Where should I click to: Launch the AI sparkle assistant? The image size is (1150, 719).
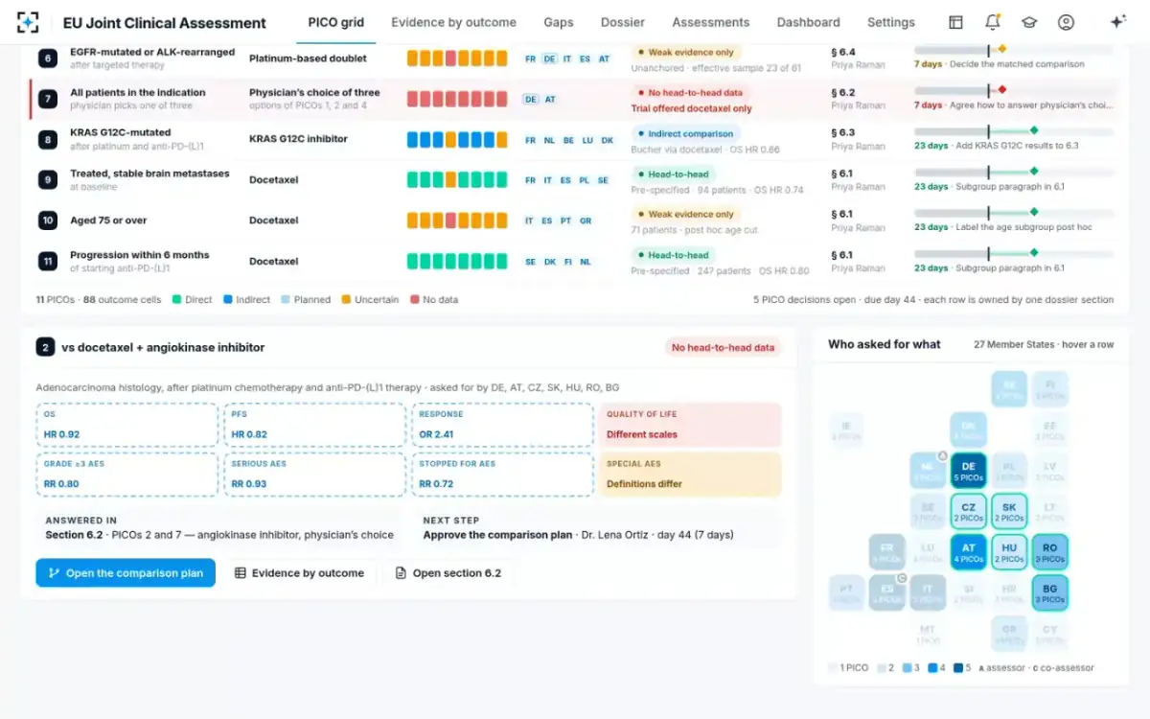tap(1117, 22)
